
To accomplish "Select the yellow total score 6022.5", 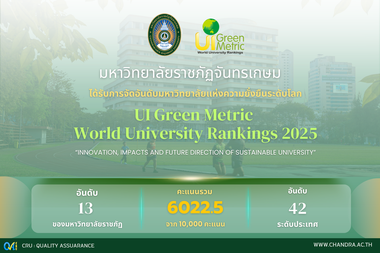I will [x=195, y=208].
